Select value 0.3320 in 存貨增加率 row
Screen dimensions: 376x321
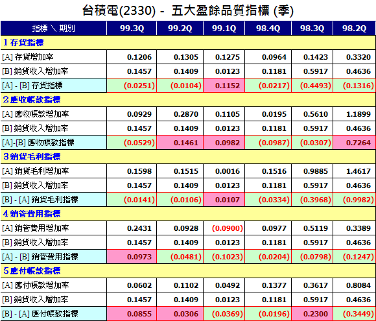pos(358,57)
